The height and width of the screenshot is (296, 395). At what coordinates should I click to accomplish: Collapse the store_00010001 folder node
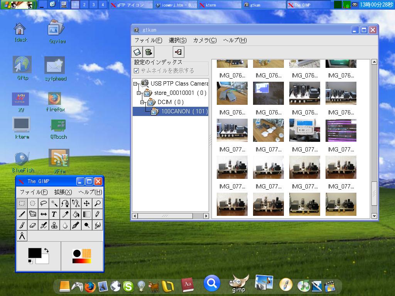point(139,93)
